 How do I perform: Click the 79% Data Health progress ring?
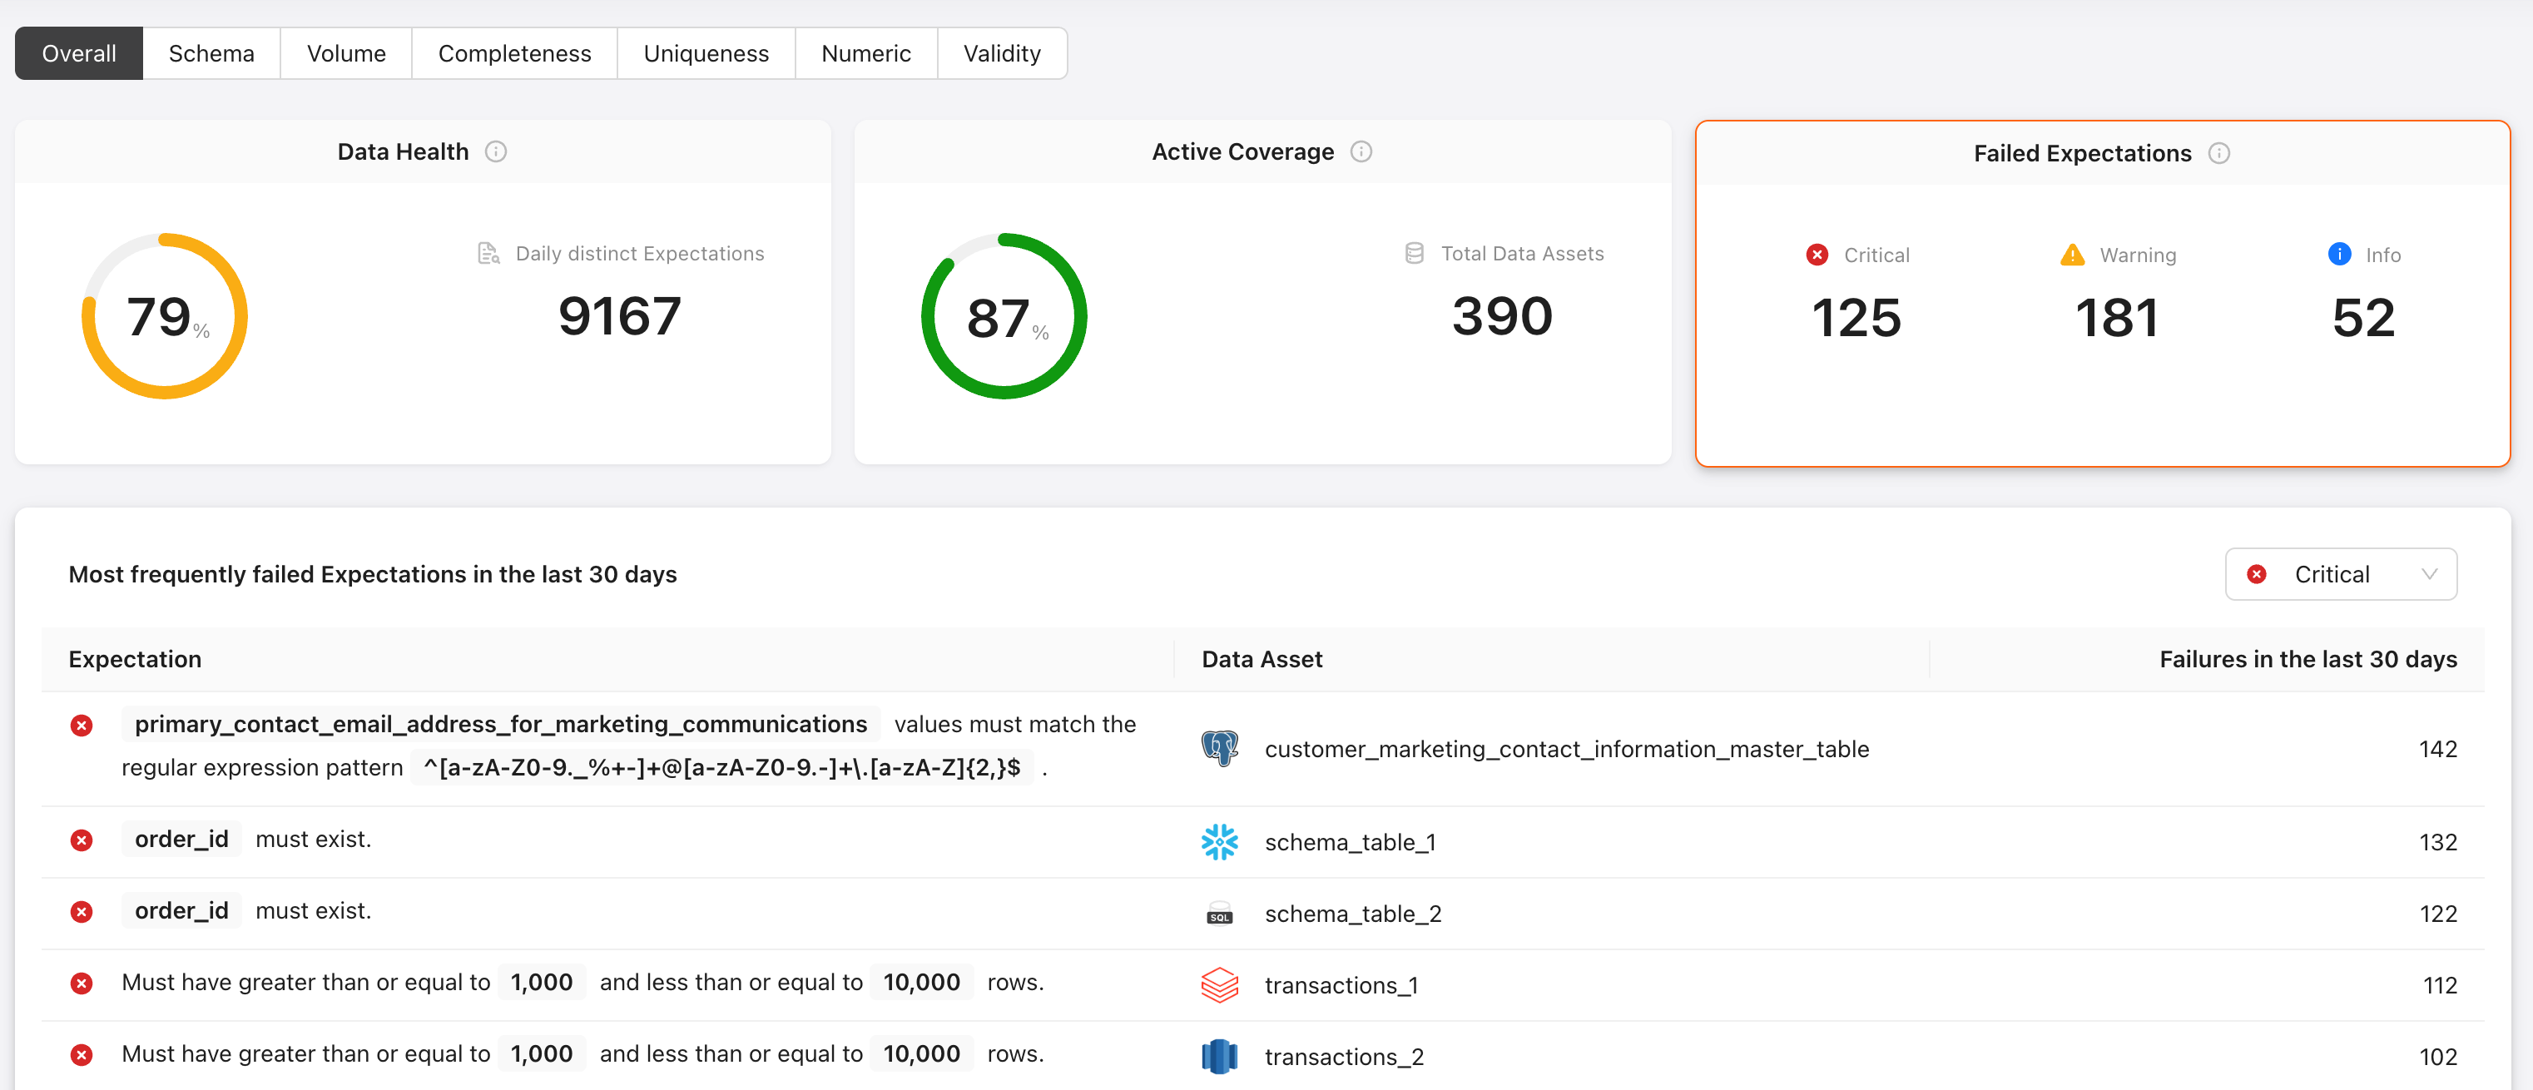164,315
